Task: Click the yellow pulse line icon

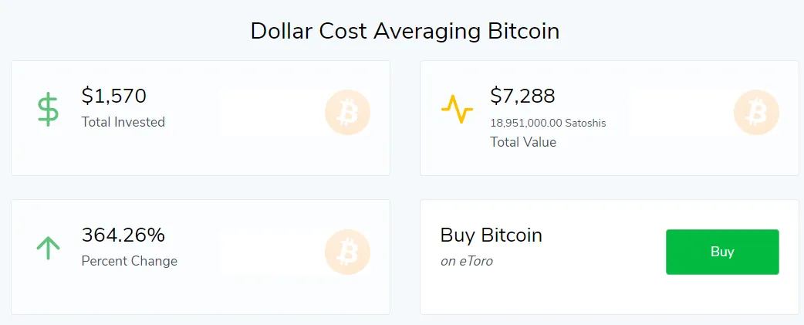Action: coord(457,109)
